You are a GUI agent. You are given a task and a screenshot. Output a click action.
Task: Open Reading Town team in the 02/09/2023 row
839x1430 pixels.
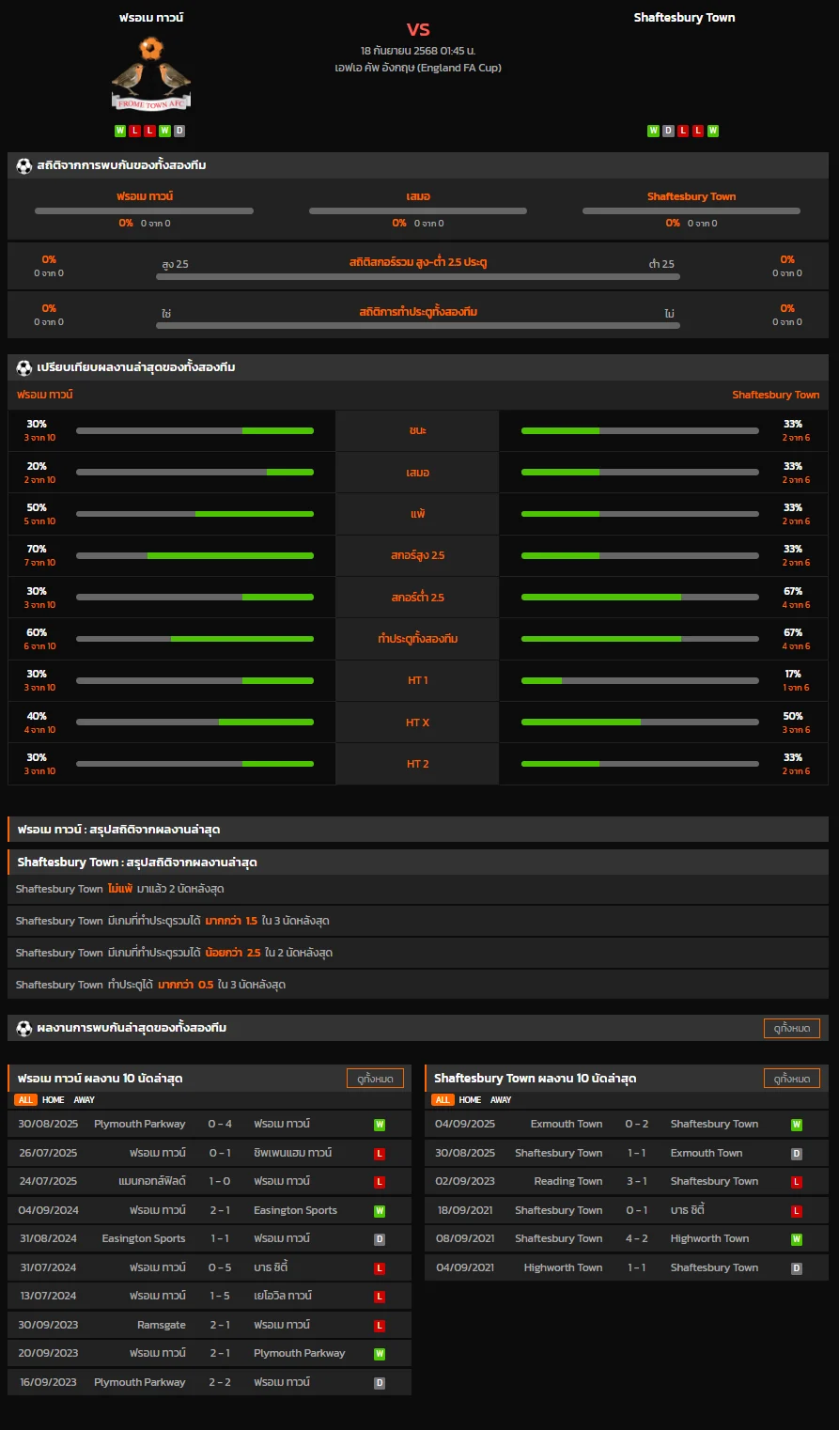pos(567,1182)
